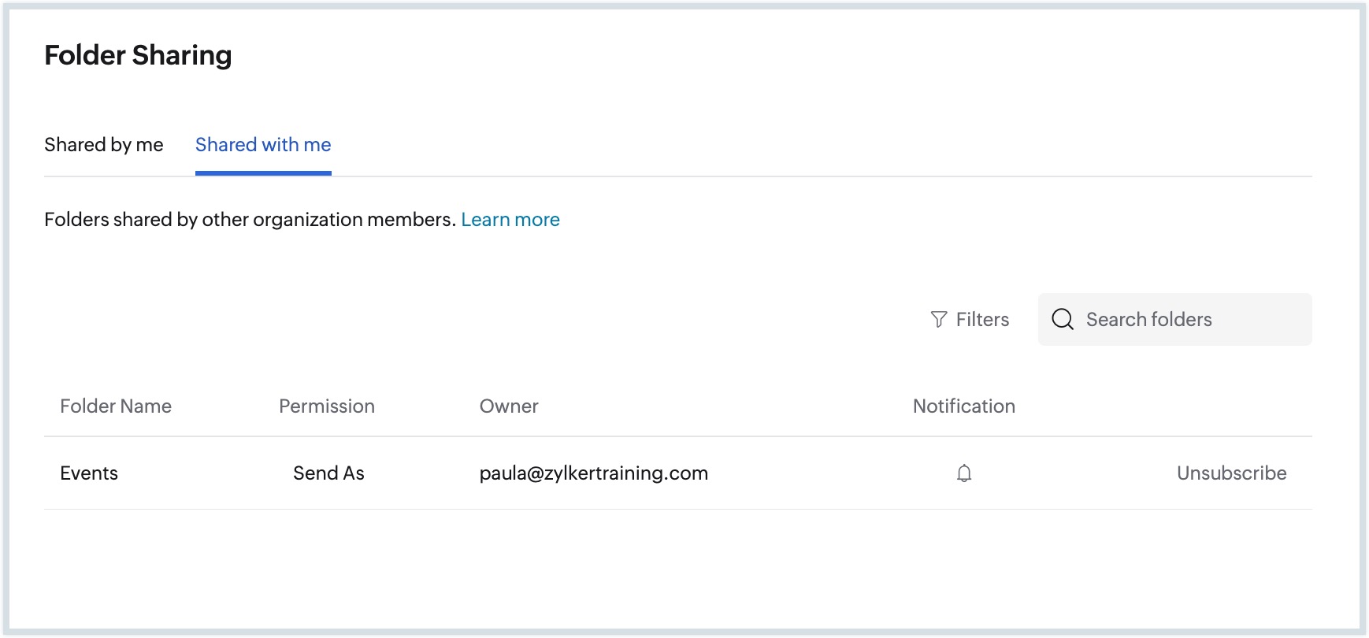Click owner email paula@zylkertraining.com
Image resolution: width=1369 pixels, height=638 pixels.
point(594,473)
